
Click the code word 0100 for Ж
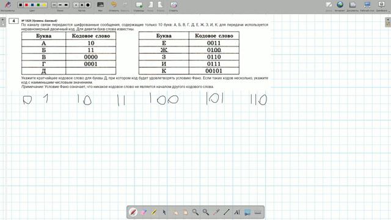214,50
